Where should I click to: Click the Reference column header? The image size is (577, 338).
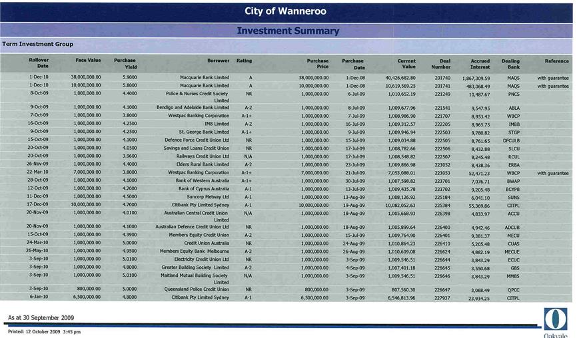[x=556, y=61]
